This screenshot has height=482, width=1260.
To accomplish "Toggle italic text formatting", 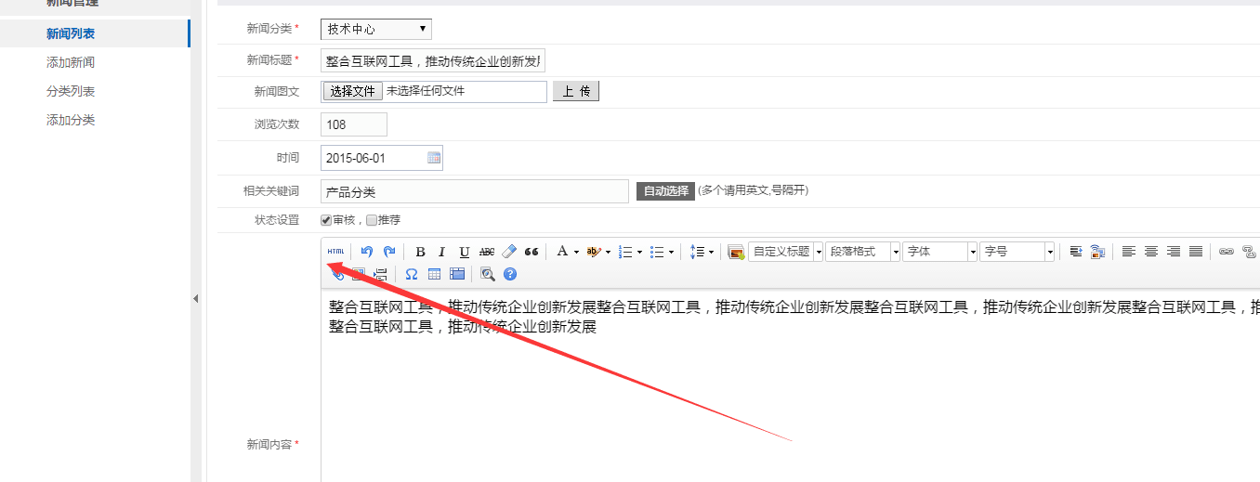I will (x=442, y=252).
